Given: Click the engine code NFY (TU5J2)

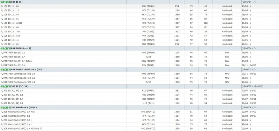Looking at the screenshot, I should click(148, 28).
